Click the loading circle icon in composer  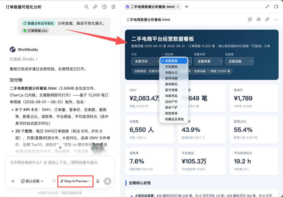click(53, 181)
